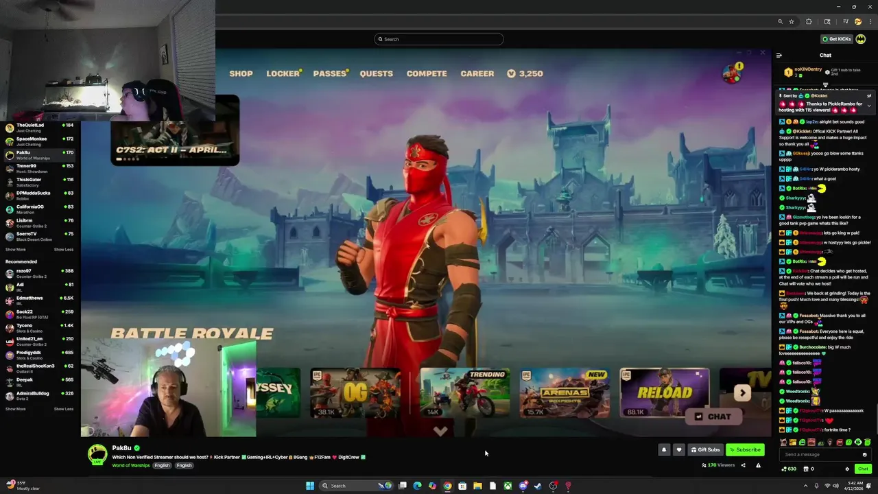Toggle stream notifications bell
Screen dimensions: 878x494
[x=663, y=450]
